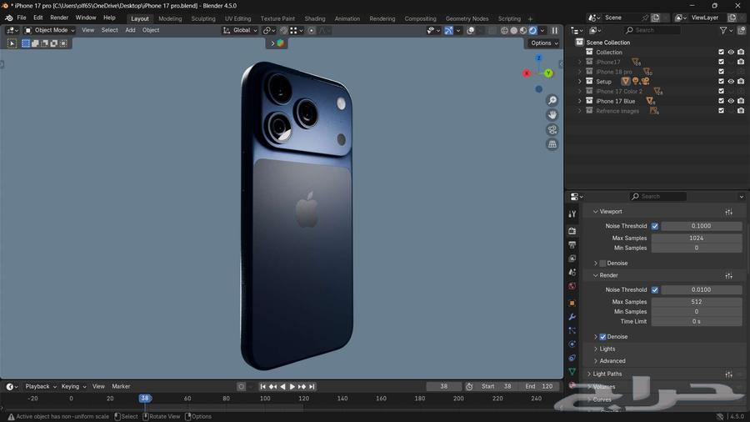
Task: Open the Outliner filter dropdown
Action: (726, 30)
